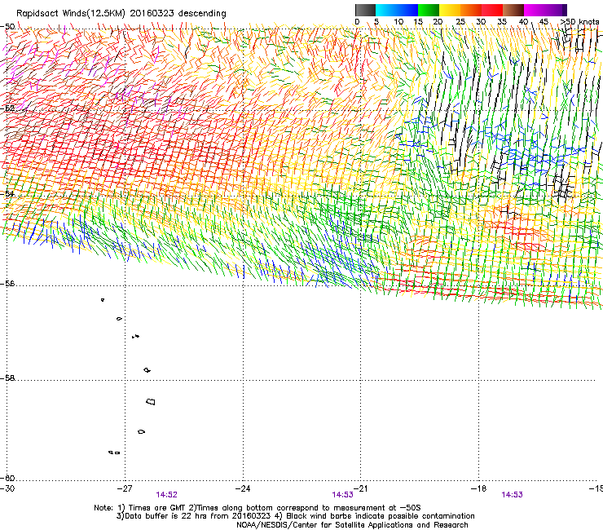Click the '-50' latitude label
The width and height of the screenshot is (603, 530).
pyautogui.click(x=7, y=27)
